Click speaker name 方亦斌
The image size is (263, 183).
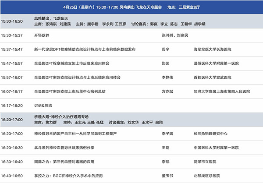[167, 91]
